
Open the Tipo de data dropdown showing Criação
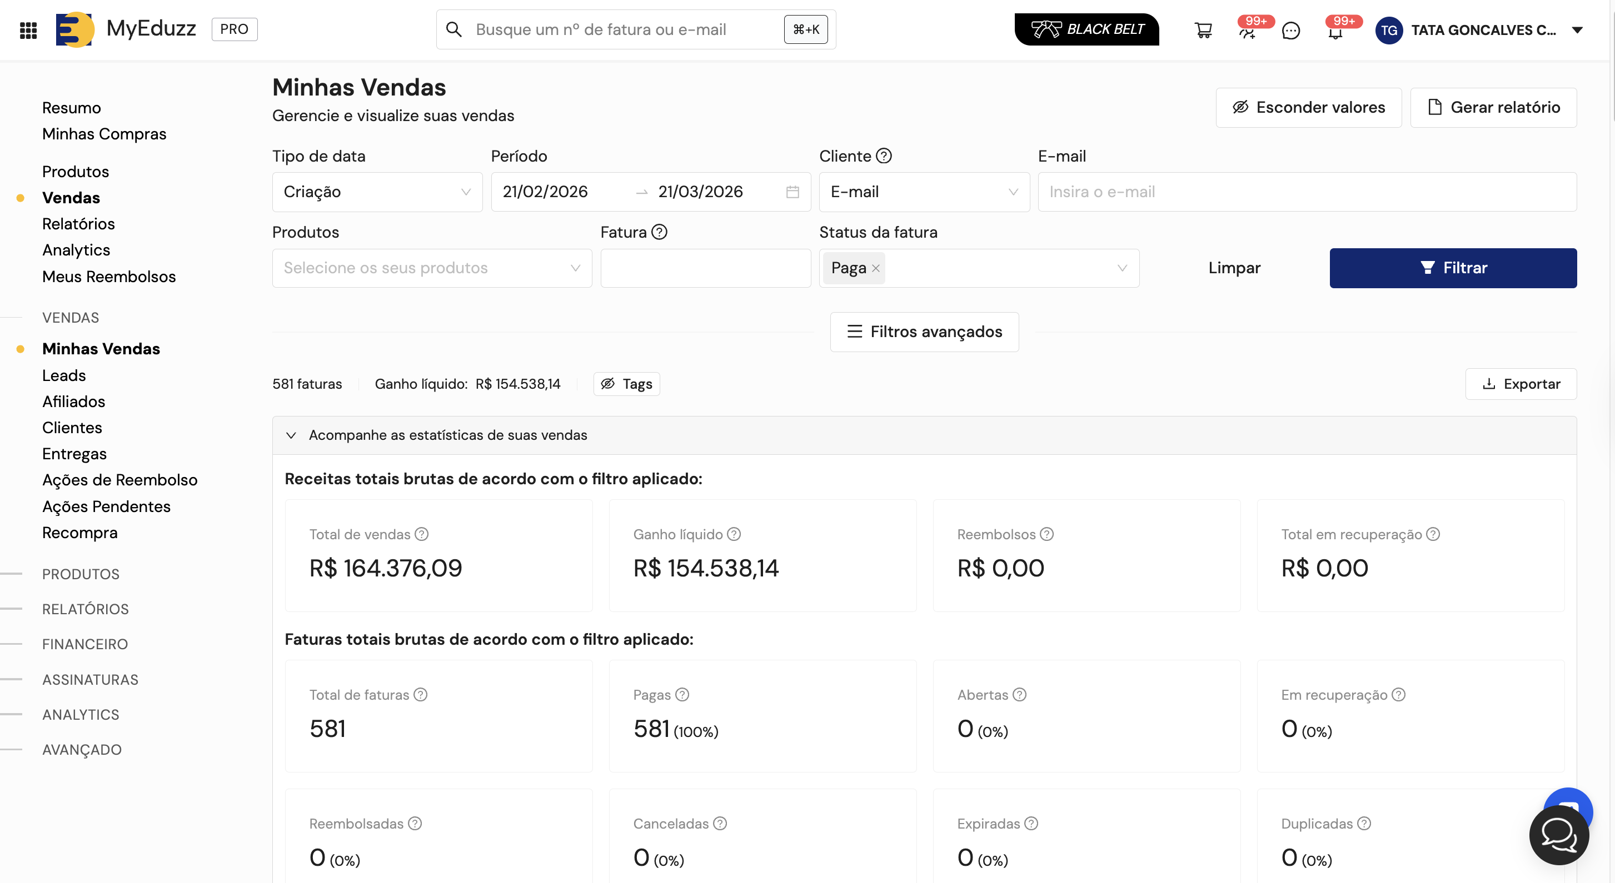376,192
